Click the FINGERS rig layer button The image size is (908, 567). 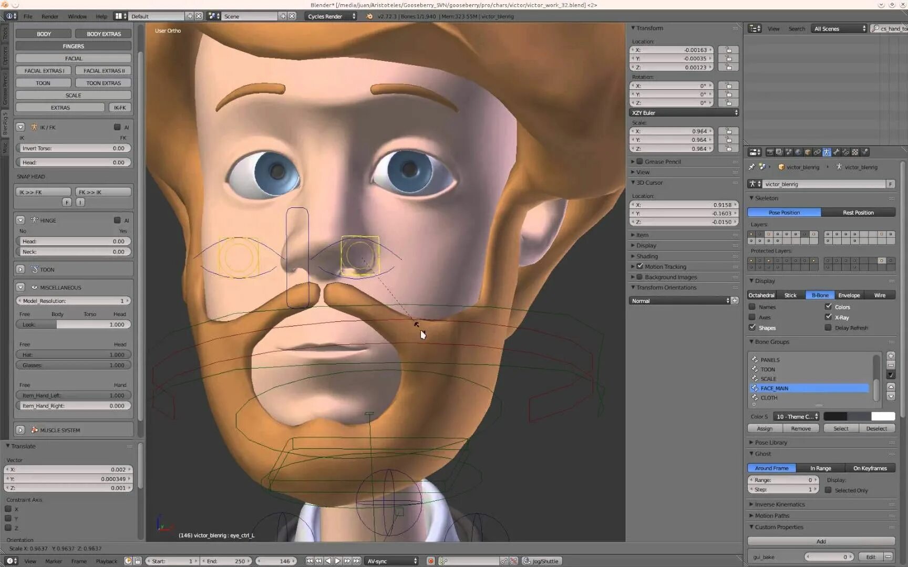coord(74,46)
